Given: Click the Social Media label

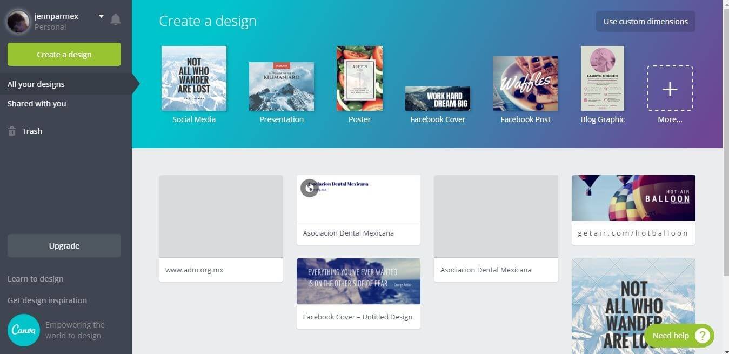Looking at the screenshot, I should pyautogui.click(x=194, y=119).
